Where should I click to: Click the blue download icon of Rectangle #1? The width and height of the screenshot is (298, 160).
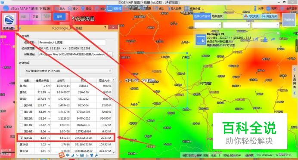point(201,40)
